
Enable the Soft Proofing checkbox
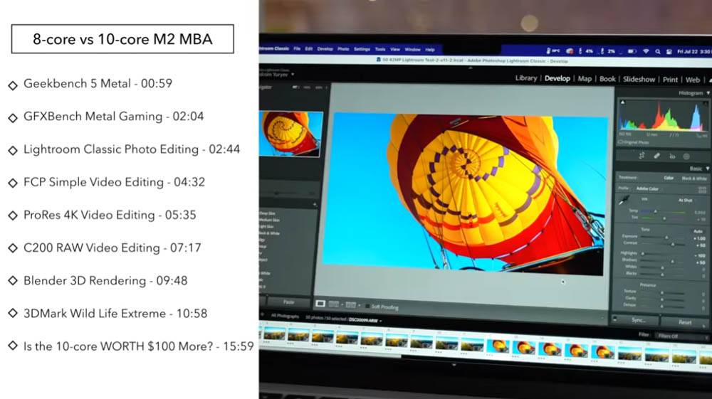(x=367, y=307)
